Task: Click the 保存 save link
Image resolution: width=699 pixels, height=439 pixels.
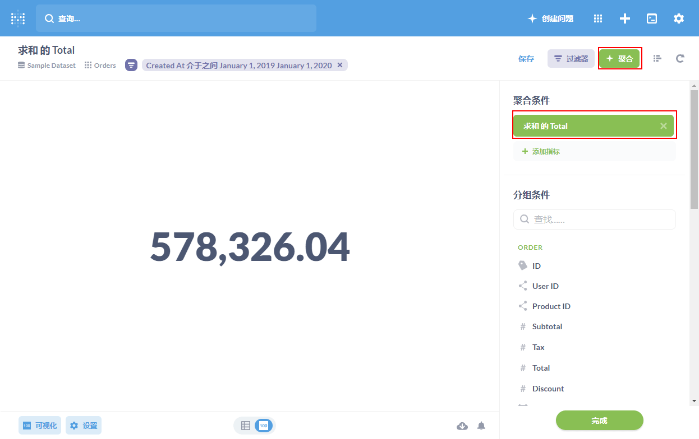Action: pyautogui.click(x=526, y=59)
